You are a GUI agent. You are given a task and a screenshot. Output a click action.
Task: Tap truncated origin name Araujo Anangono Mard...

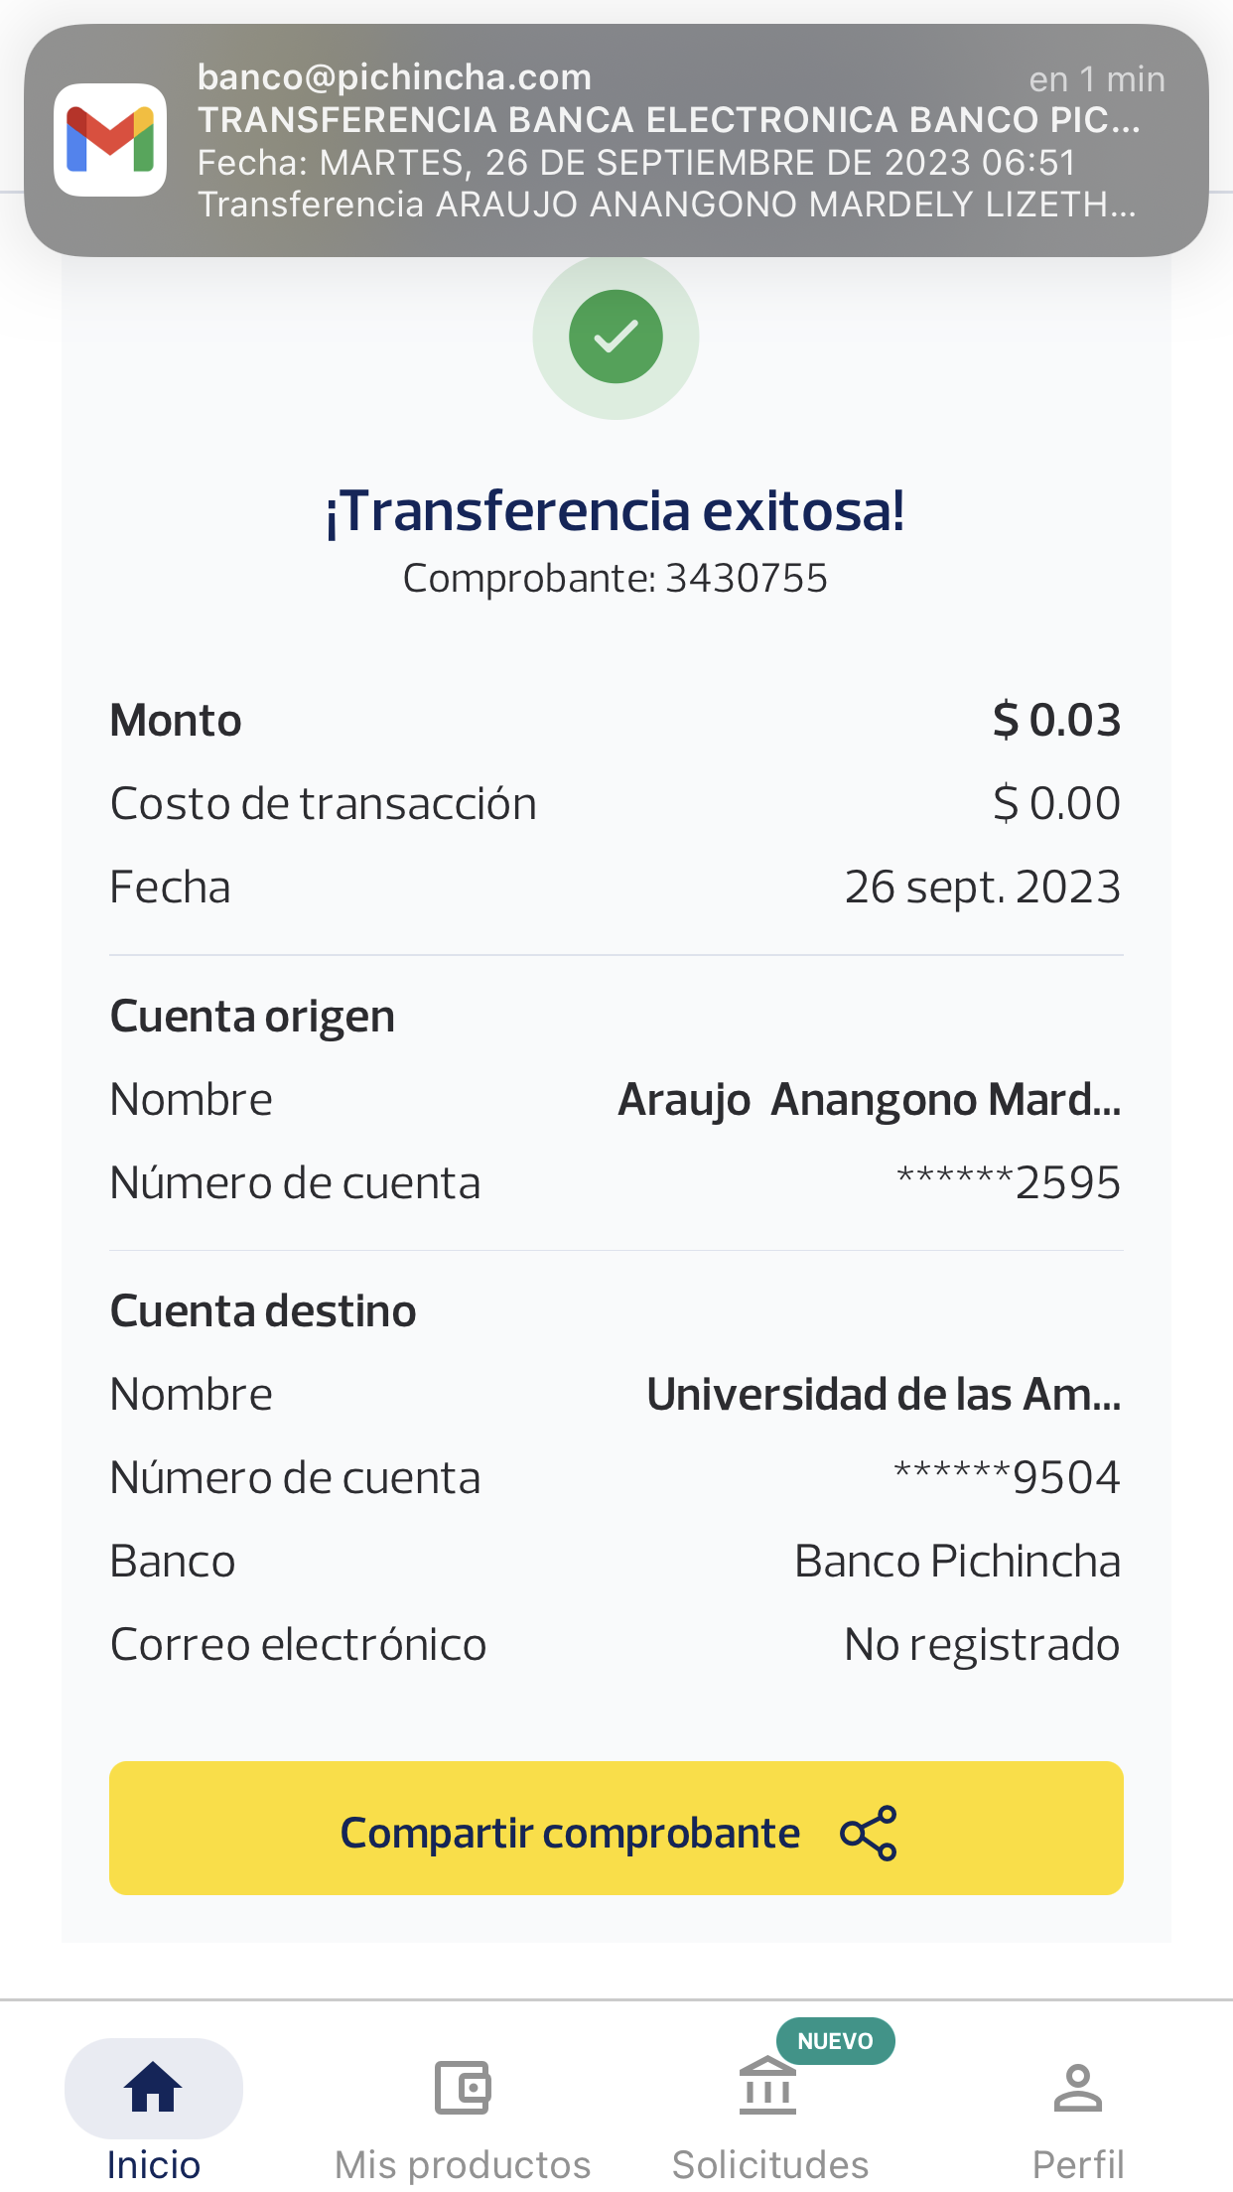pyautogui.click(x=869, y=1100)
